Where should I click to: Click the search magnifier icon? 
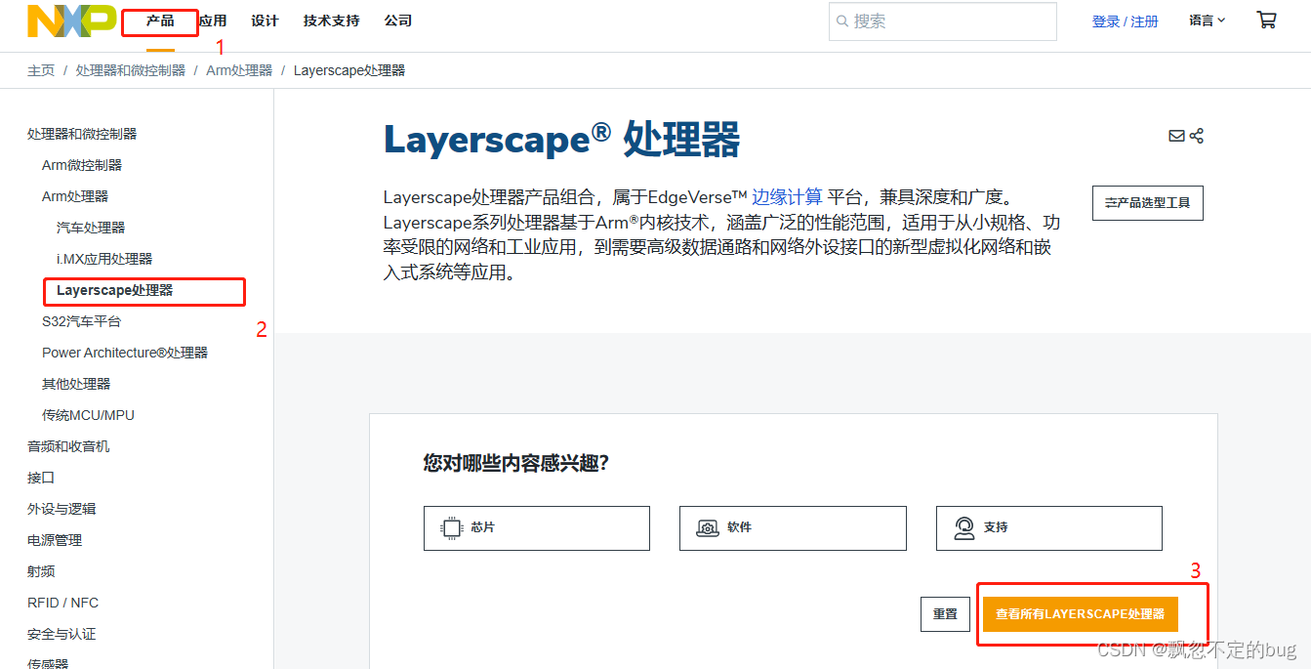click(x=842, y=21)
